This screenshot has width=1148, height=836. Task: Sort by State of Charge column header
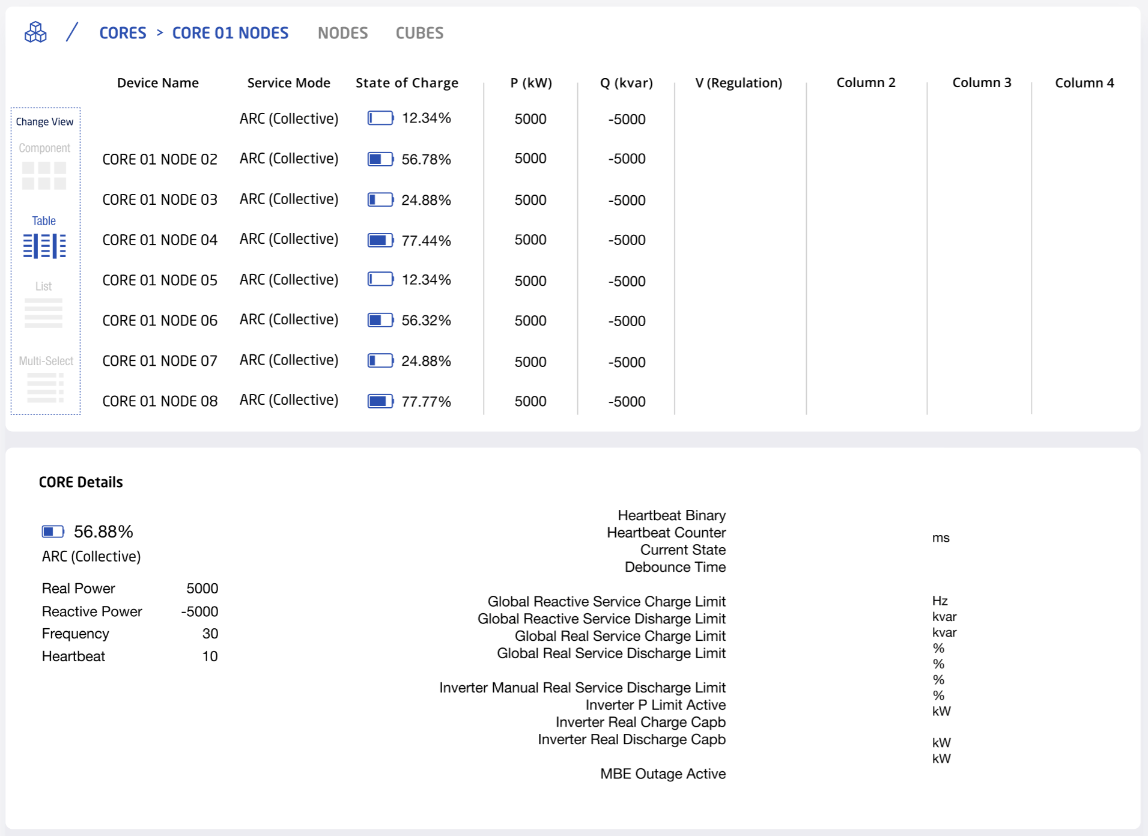click(407, 83)
